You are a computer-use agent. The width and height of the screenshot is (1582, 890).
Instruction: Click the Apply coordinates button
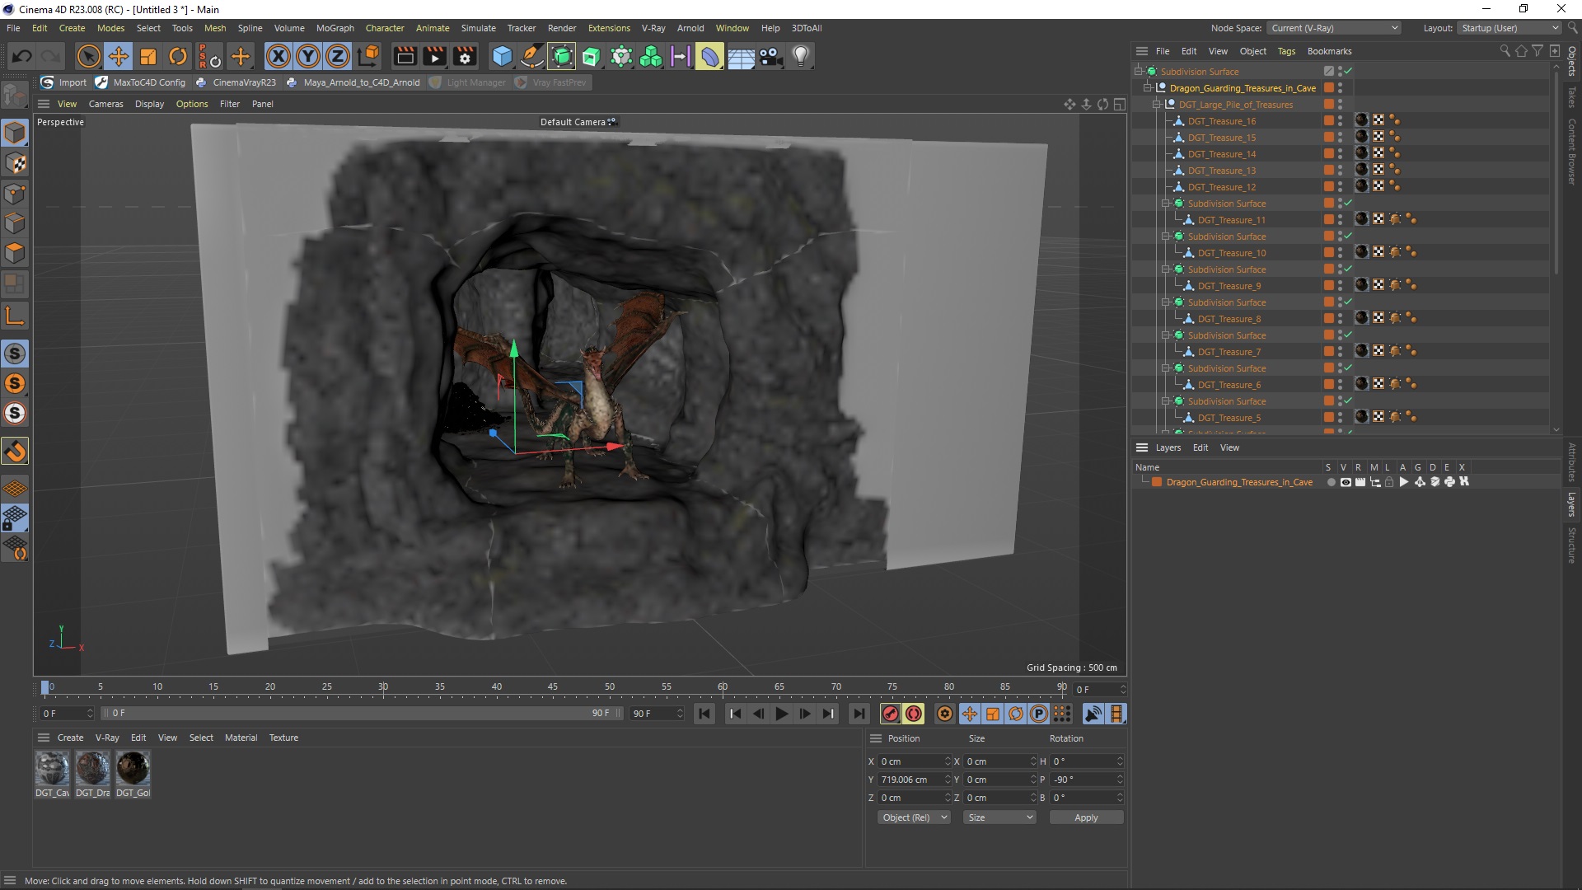point(1086,817)
